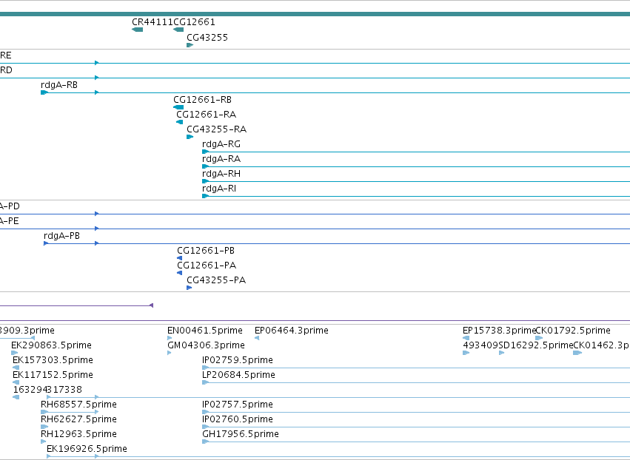Image resolution: width=630 pixels, height=460 pixels.
Task: Click the RH62627.5prime EST label
Action: click(78, 419)
